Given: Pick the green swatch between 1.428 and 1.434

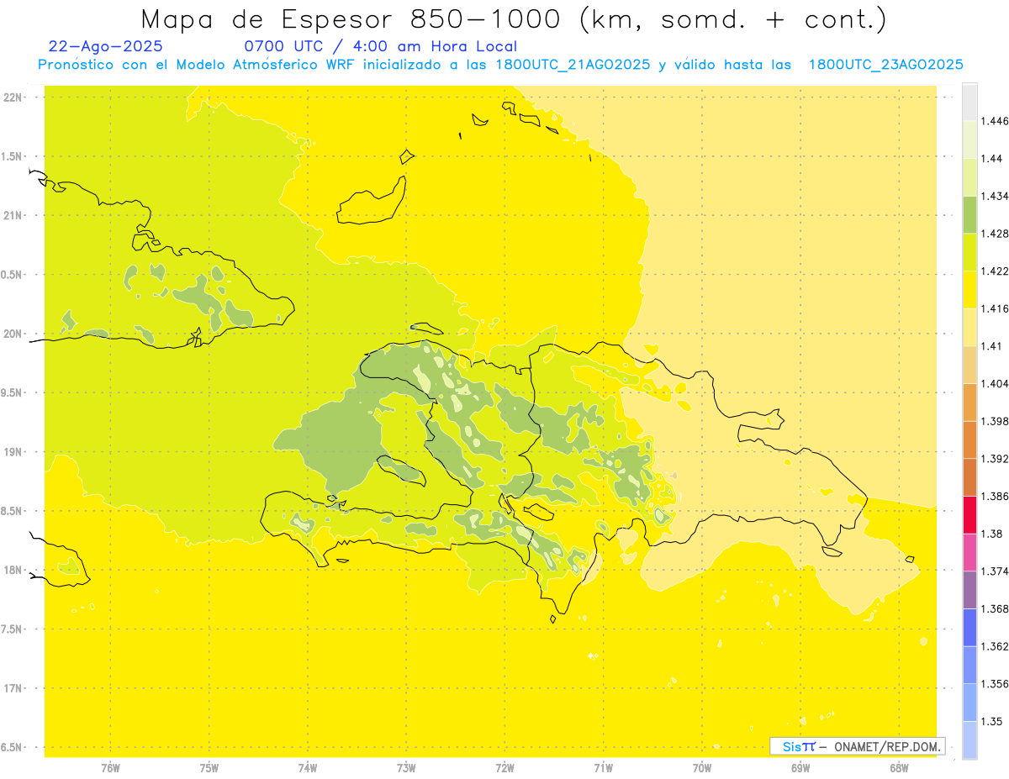Looking at the screenshot, I should click(x=969, y=214).
